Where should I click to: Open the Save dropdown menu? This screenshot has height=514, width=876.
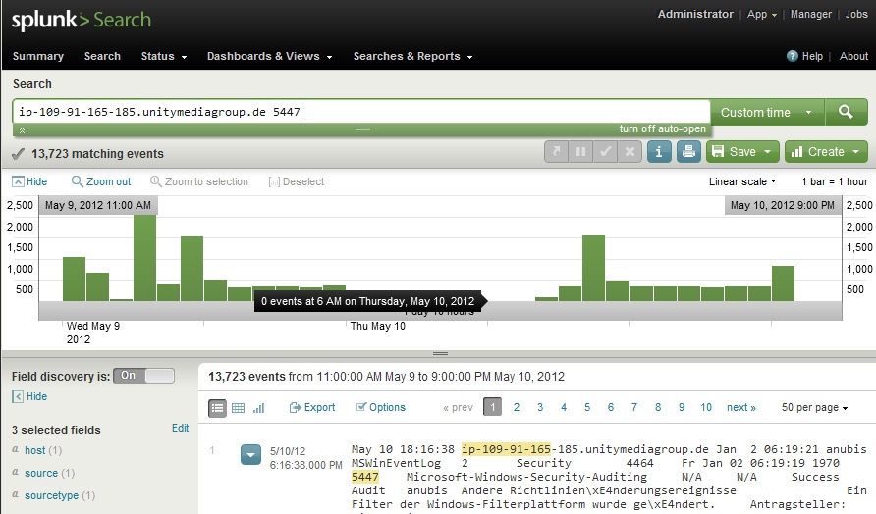click(x=742, y=152)
